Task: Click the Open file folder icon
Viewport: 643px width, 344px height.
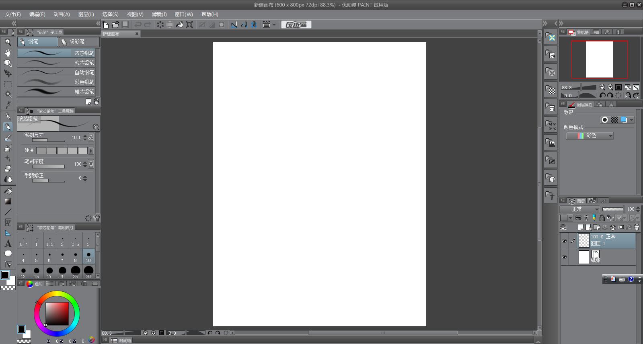Action: tap(115, 25)
